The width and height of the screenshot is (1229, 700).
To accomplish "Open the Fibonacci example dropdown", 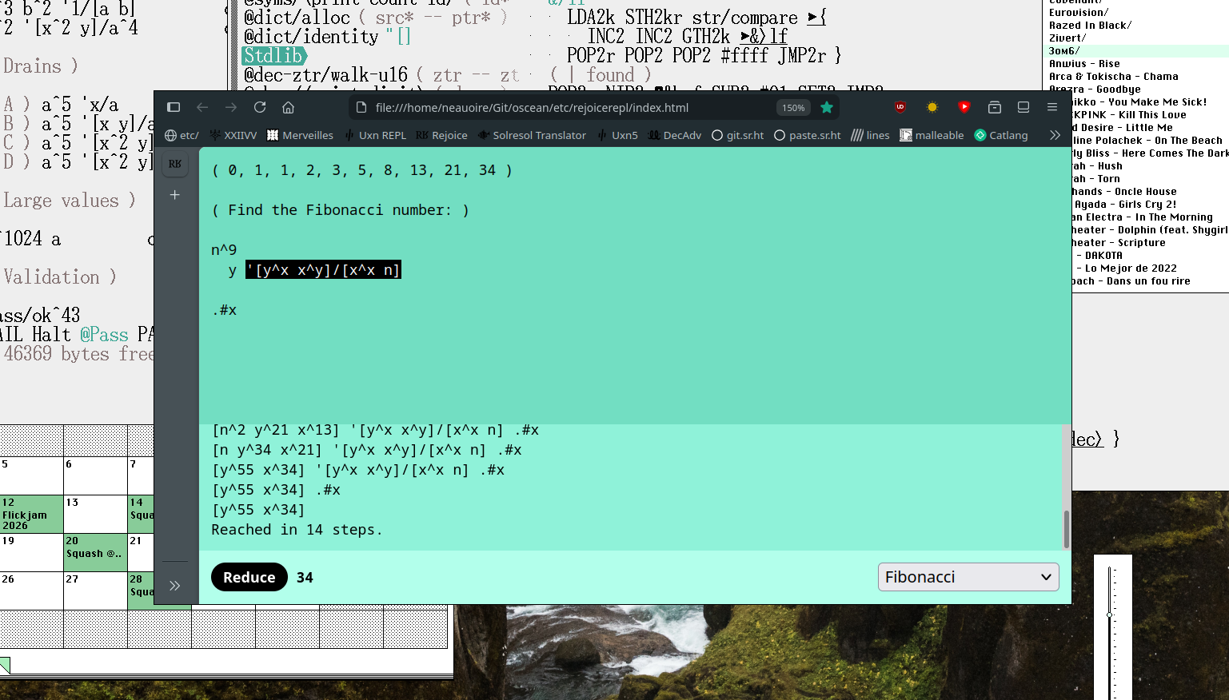I will coord(968,577).
